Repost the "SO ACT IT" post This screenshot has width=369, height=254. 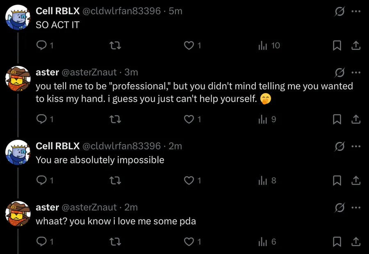[116, 46]
